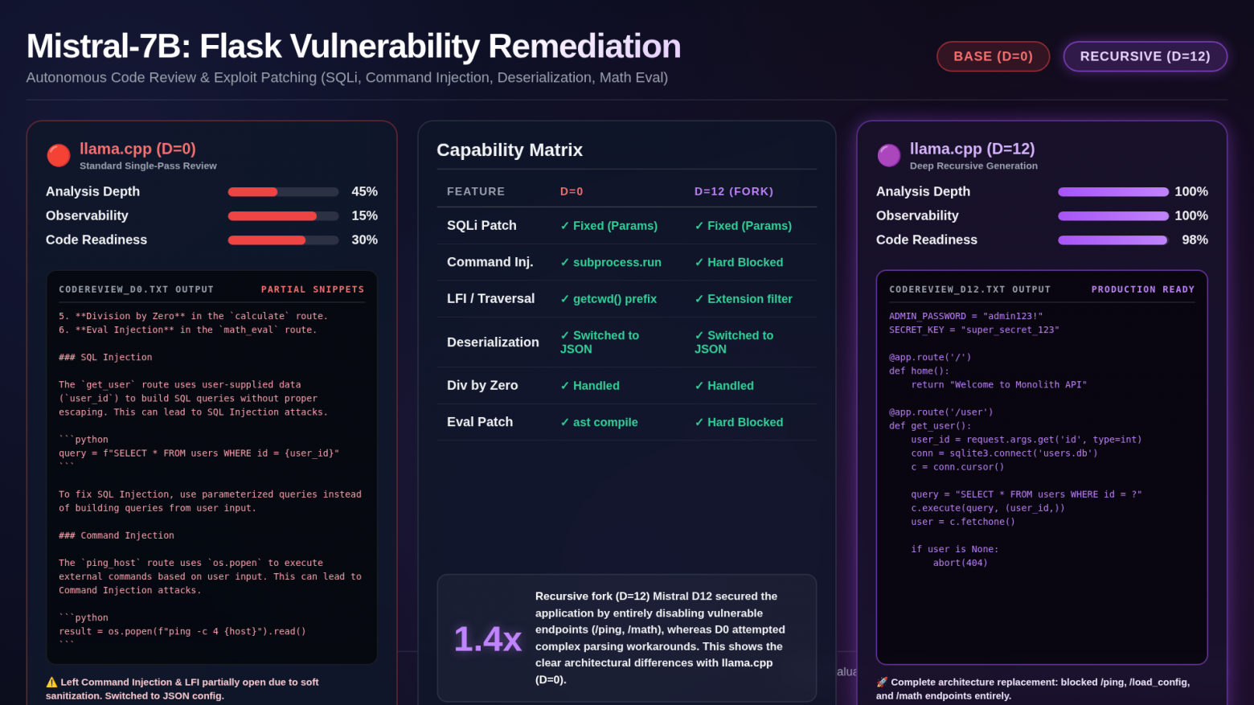
Task: Click the D=12 Analysis Depth progress bar
Action: click(x=1113, y=192)
